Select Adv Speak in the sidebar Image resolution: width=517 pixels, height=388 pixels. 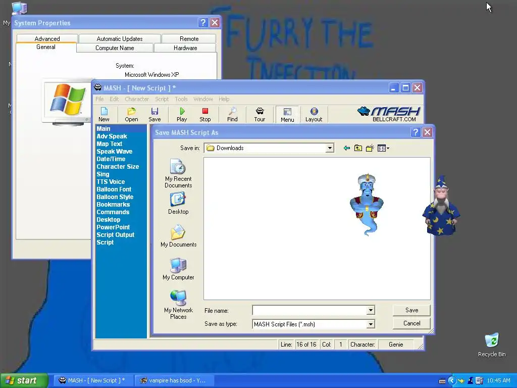[112, 136]
